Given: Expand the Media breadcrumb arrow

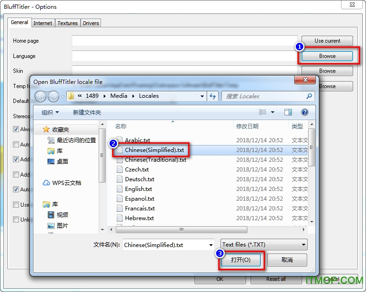Looking at the screenshot, I should (133, 96).
